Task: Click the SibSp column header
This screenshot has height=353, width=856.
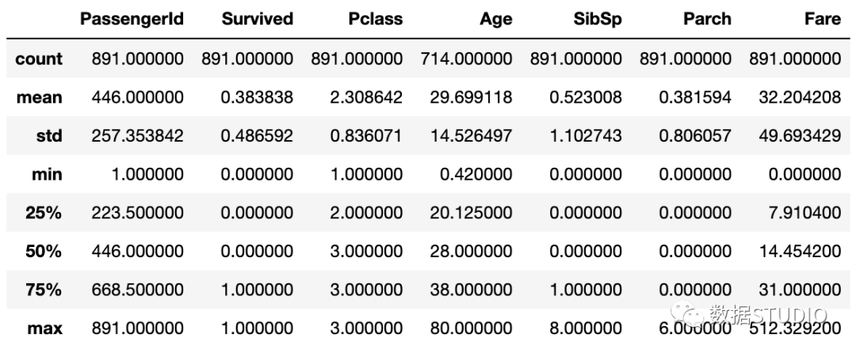Action: 598,20
